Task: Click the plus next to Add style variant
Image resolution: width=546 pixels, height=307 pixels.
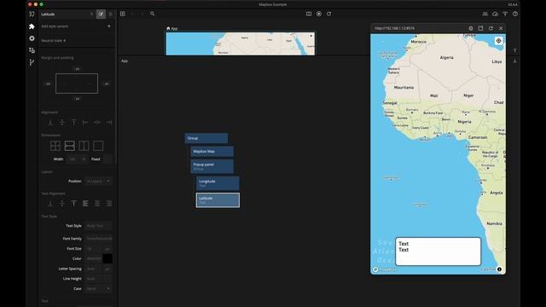Action: [109, 26]
